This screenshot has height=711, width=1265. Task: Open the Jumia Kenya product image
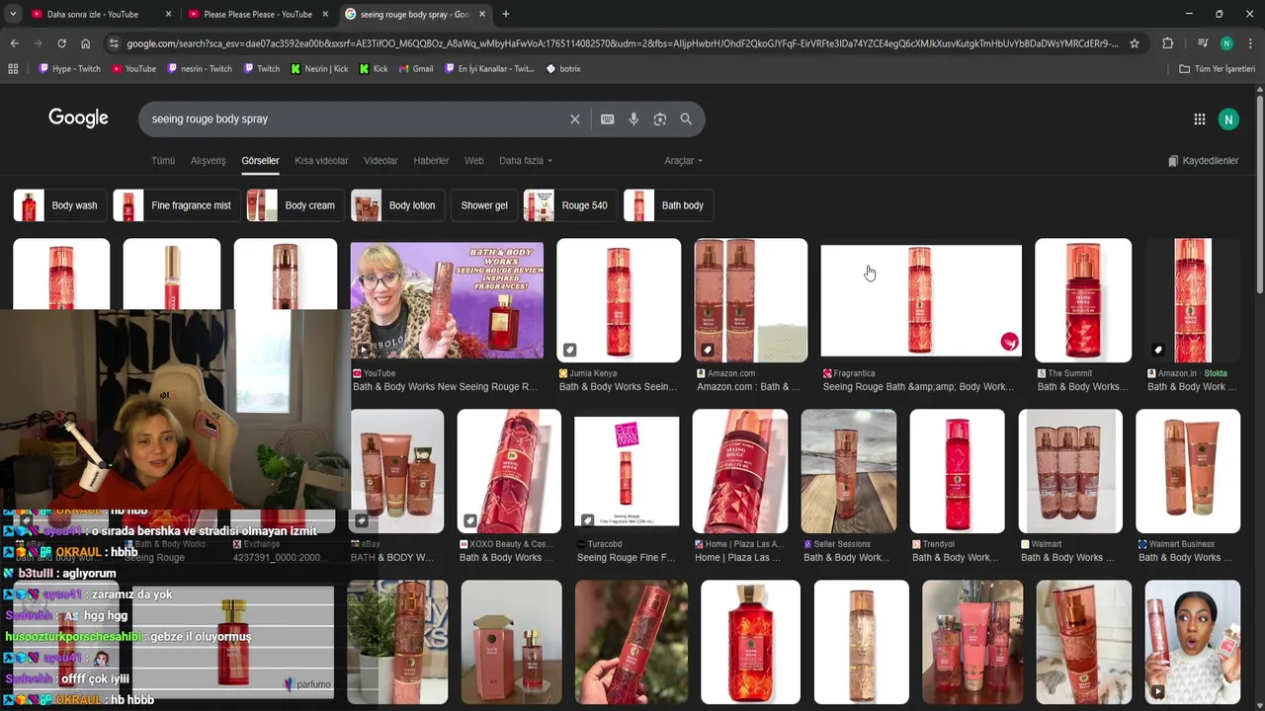tap(619, 300)
